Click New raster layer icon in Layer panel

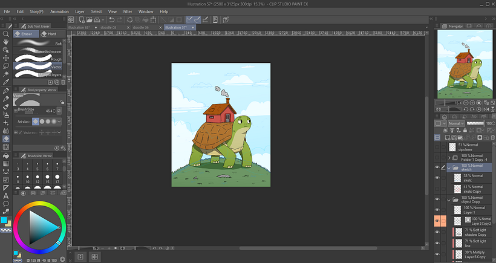point(447,137)
